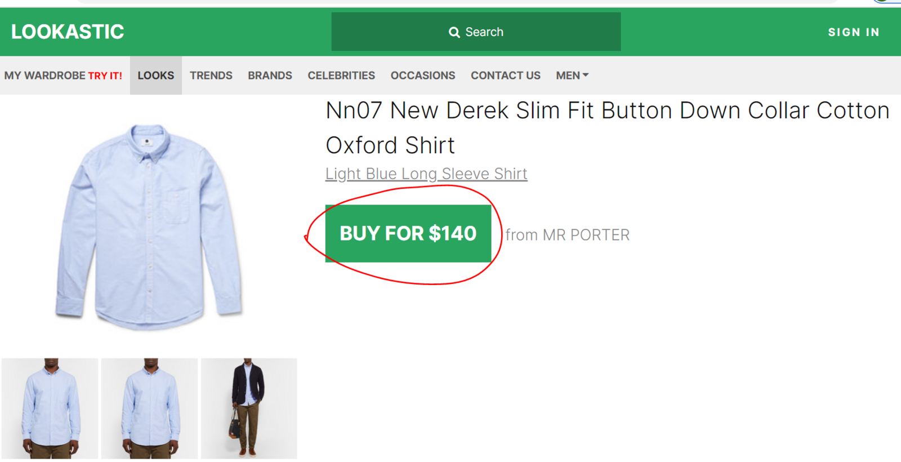Select the Occasions menu item
This screenshot has width=901, height=462.
click(423, 75)
